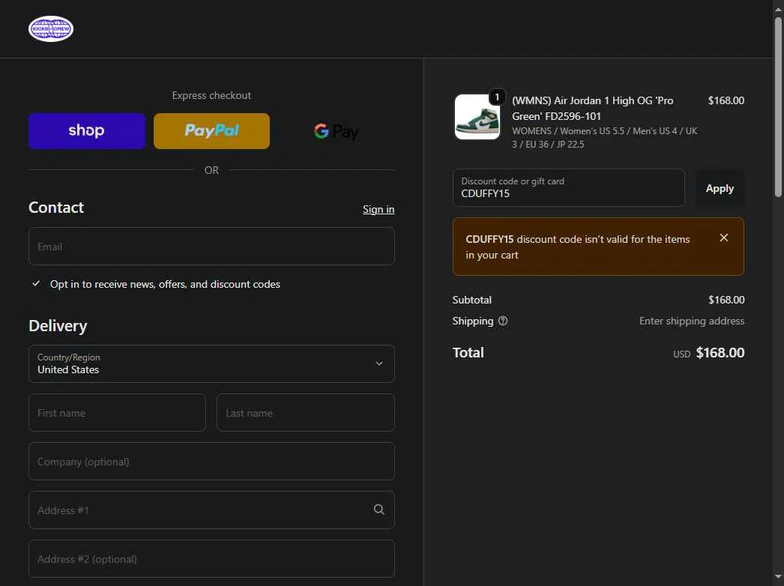
Task: Focus the Address #2 (optional) field
Action: click(x=211, y=559)
